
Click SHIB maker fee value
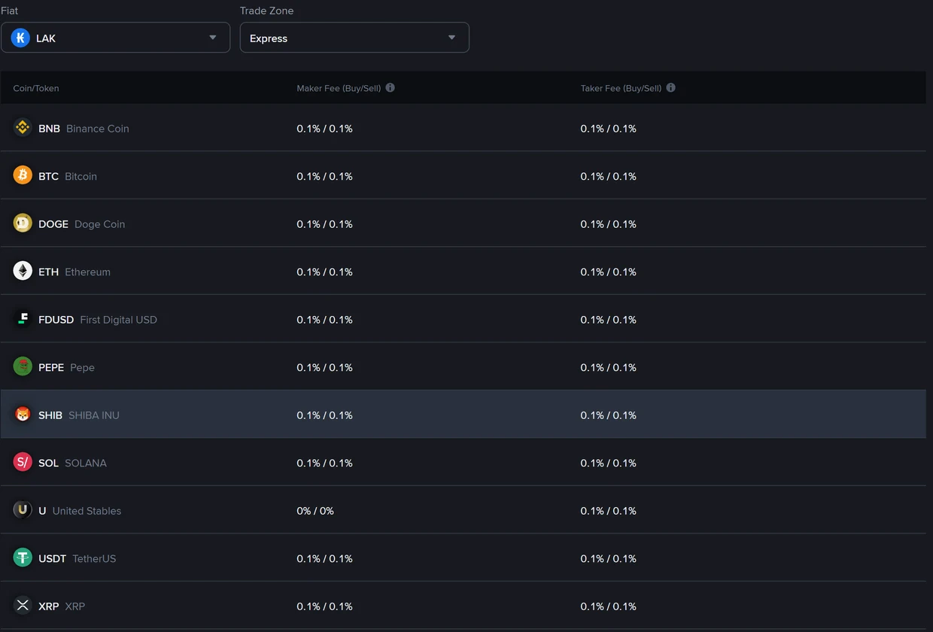(324, 415)
